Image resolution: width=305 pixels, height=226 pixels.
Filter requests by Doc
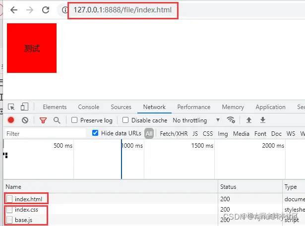point(276,133)
